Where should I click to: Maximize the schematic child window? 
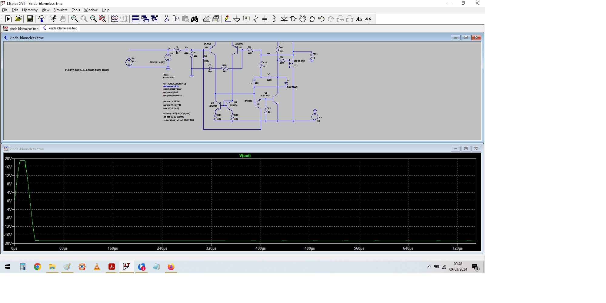pyautogui.click(x=466, y=38)
